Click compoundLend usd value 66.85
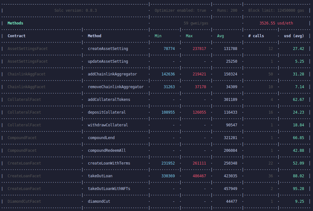The height and width of the screenshot is (211, 313). click(298, 138)
